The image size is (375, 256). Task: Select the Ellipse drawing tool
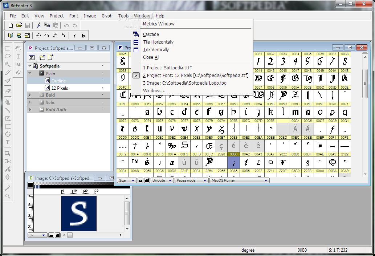coord(8,134)
